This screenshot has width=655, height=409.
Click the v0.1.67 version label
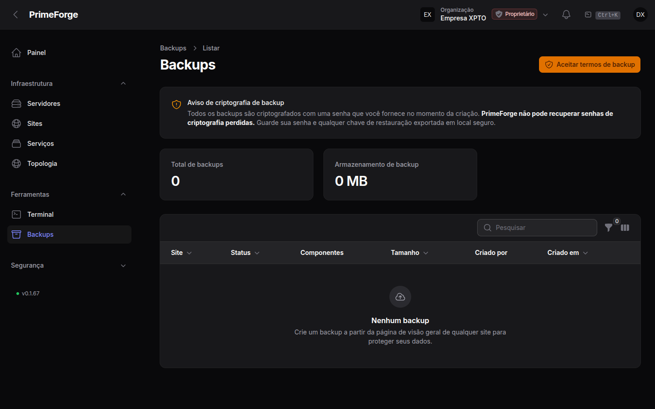pos(30,294)
